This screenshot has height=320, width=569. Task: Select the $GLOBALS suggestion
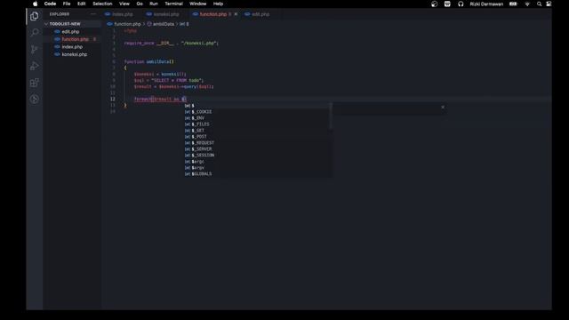click(x=257, y=174)
